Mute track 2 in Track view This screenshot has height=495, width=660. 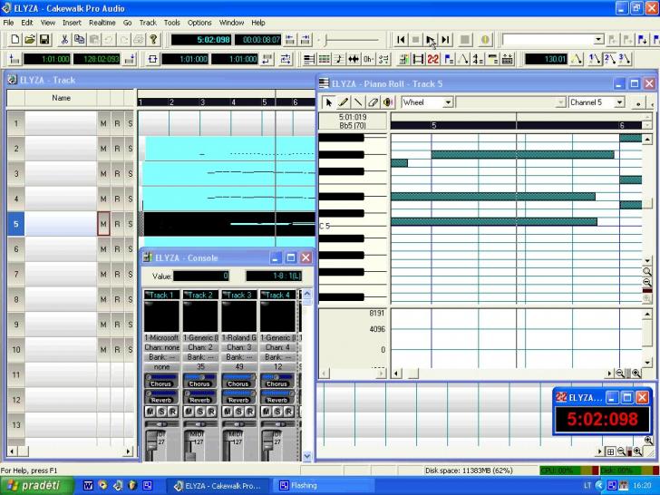pyautogui.click(x=103, y=149)
